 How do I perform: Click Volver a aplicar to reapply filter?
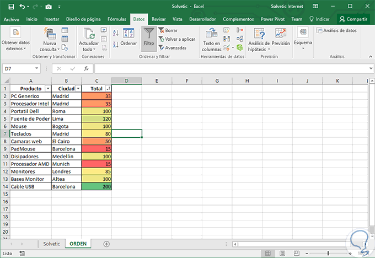[176, 39]
